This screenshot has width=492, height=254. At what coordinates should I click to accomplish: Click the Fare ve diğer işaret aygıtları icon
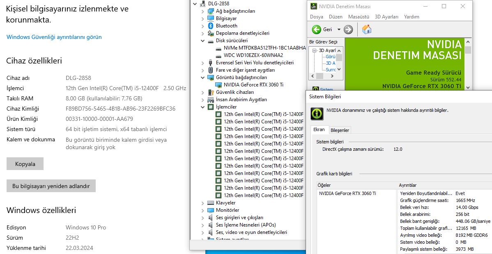pos(211,70)
